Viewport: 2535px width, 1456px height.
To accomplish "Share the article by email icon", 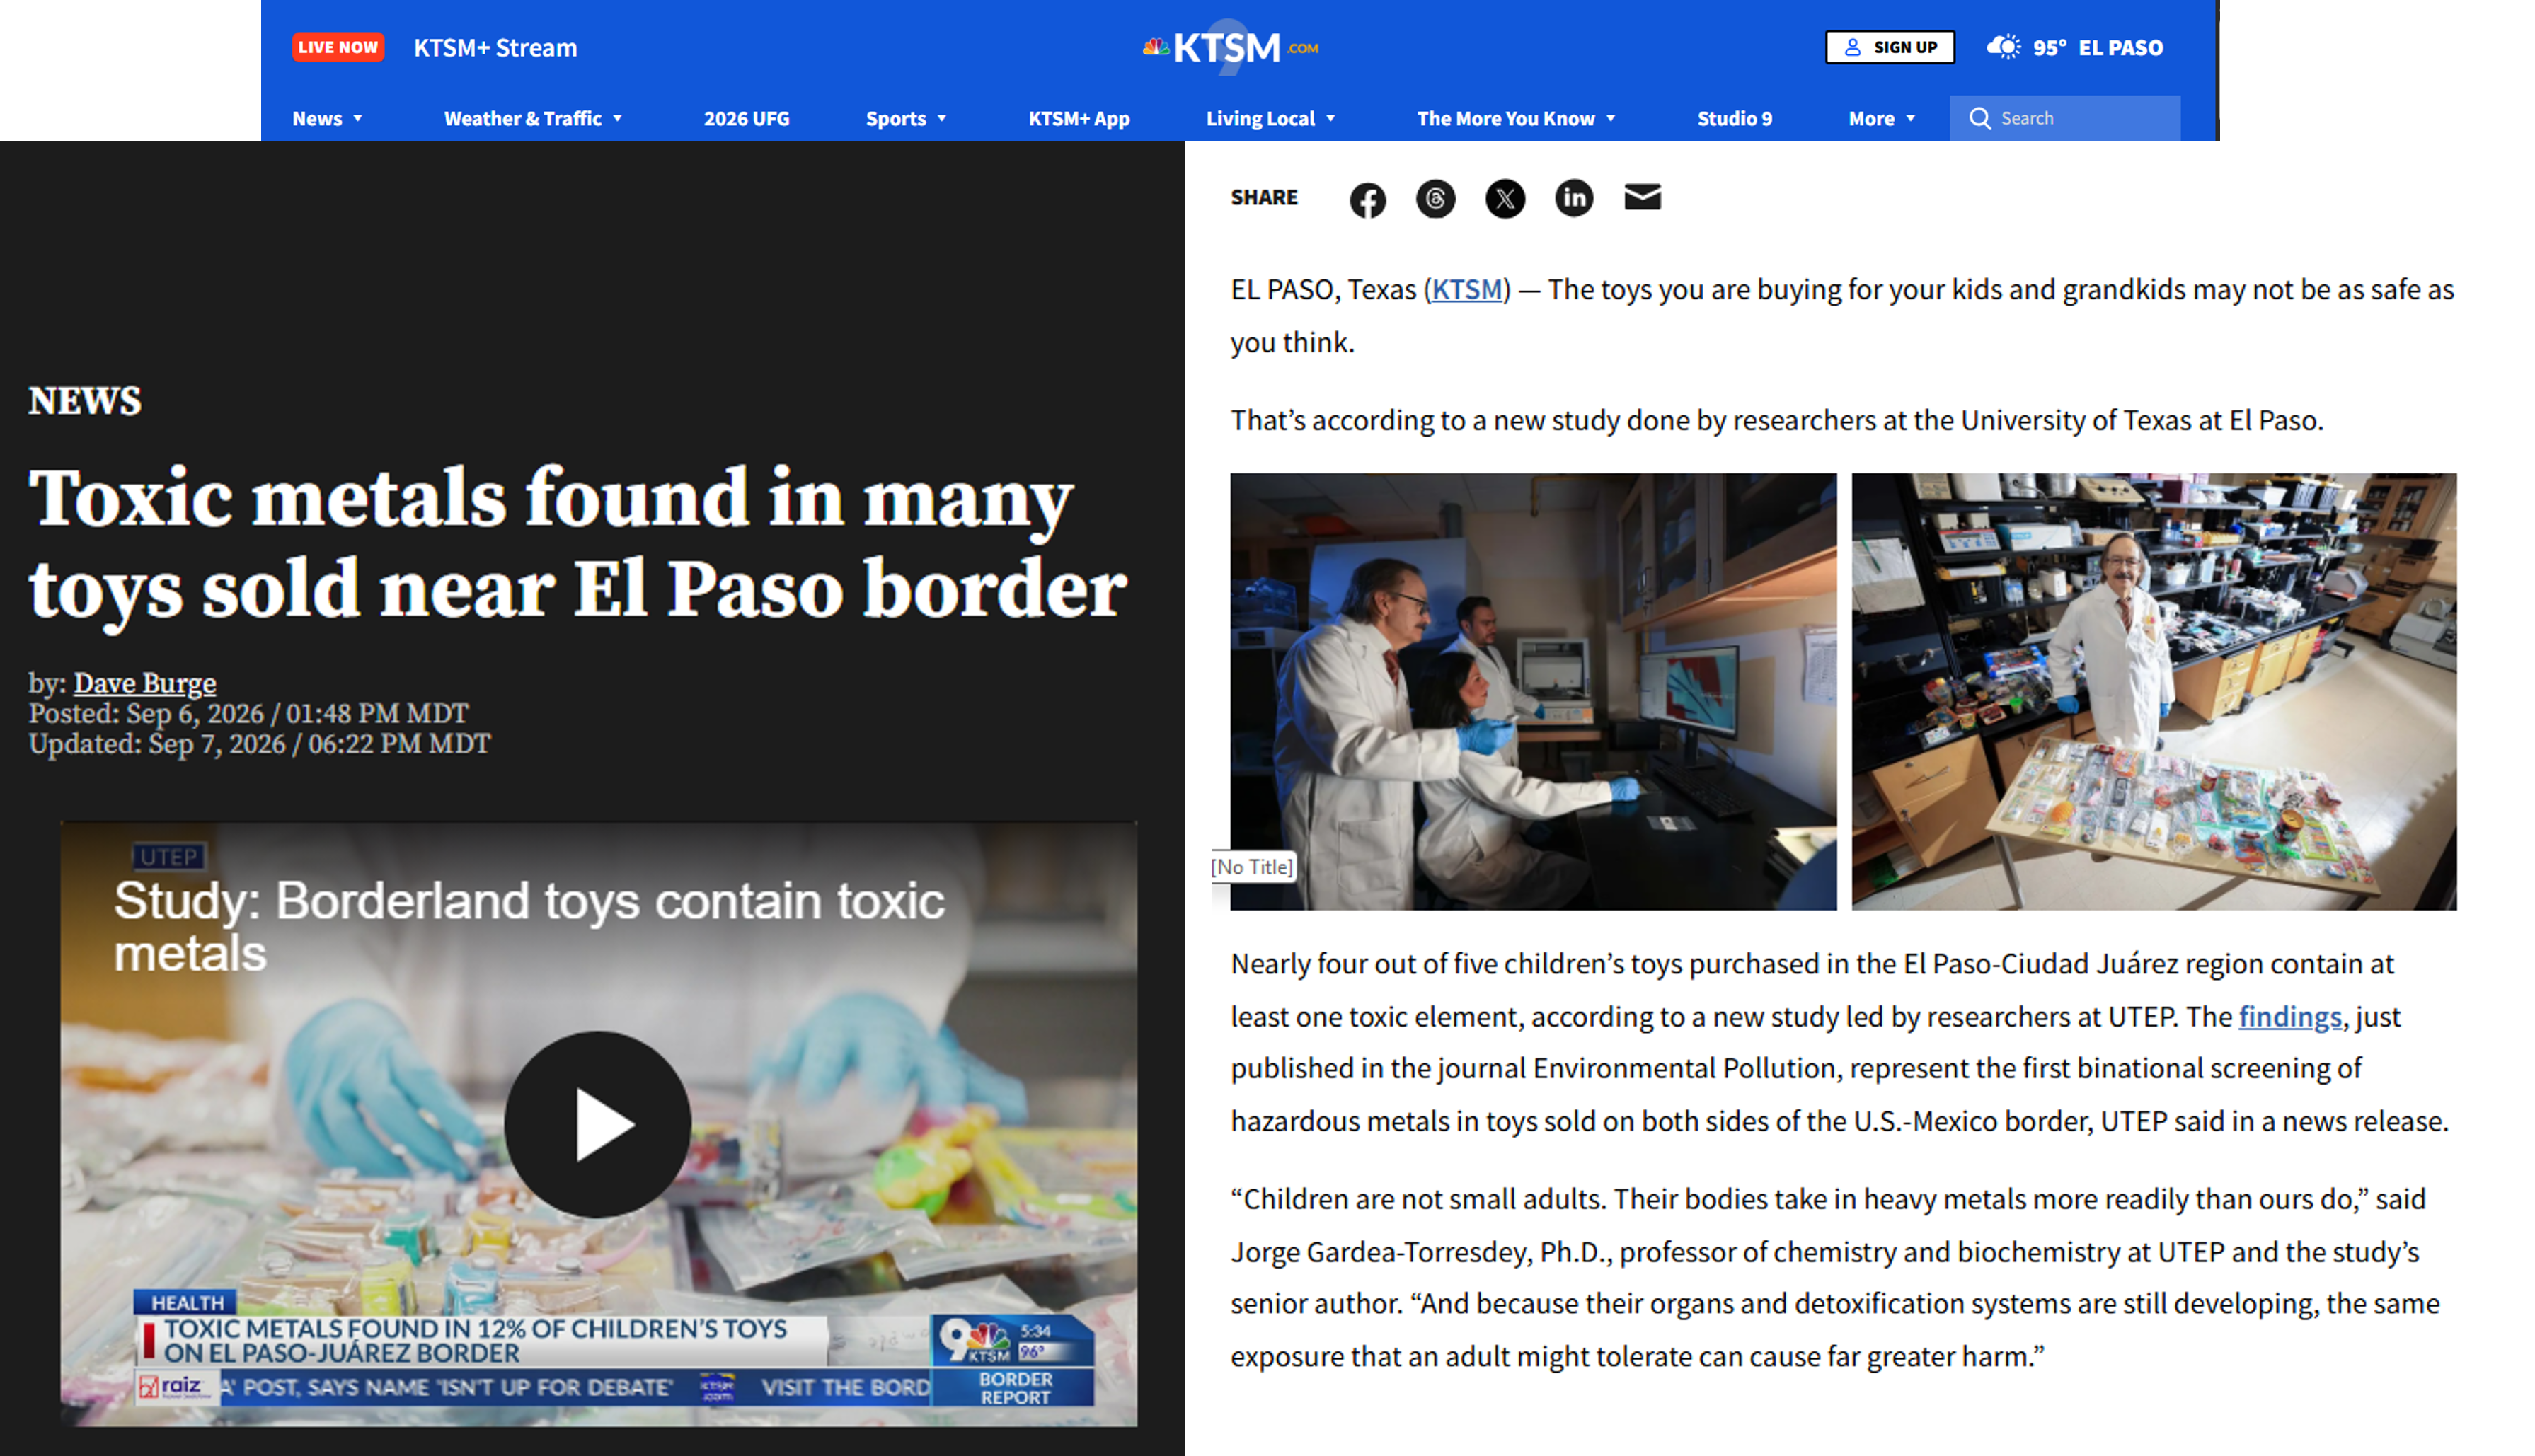I will pos(1642,197).
